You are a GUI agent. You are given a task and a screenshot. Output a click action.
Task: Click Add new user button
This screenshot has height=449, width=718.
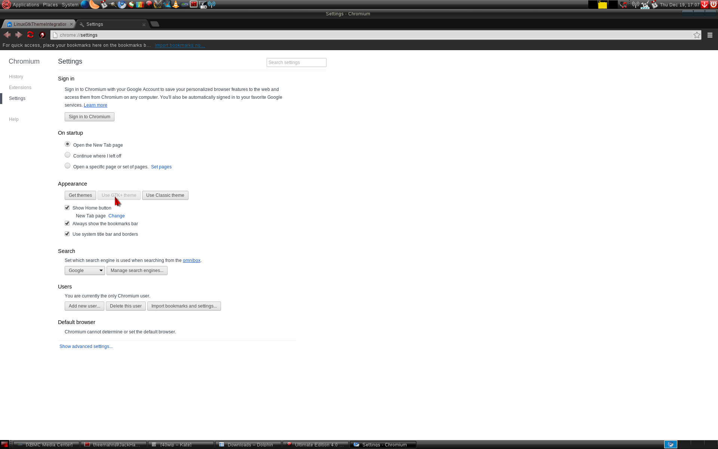click(x=85, y=306)
